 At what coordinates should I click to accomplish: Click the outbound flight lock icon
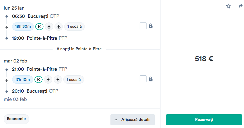[x=151, y=26]
